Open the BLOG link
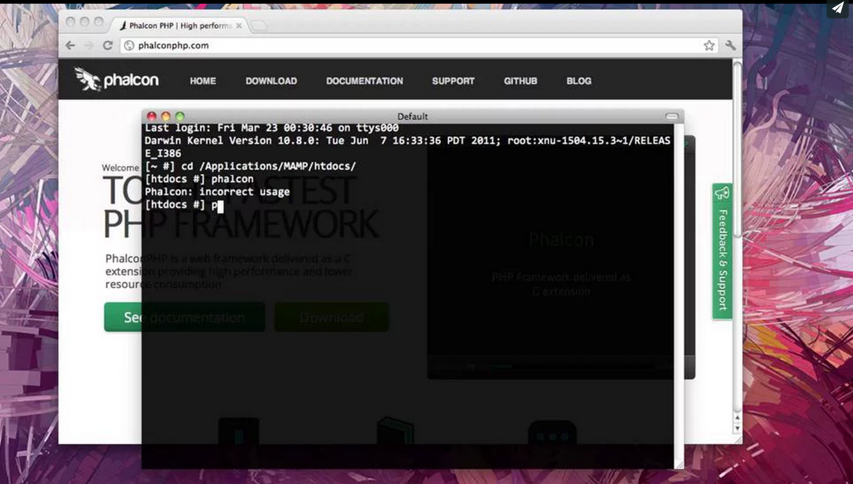Viewport: 853px width, 484px height. coord(578,81)
